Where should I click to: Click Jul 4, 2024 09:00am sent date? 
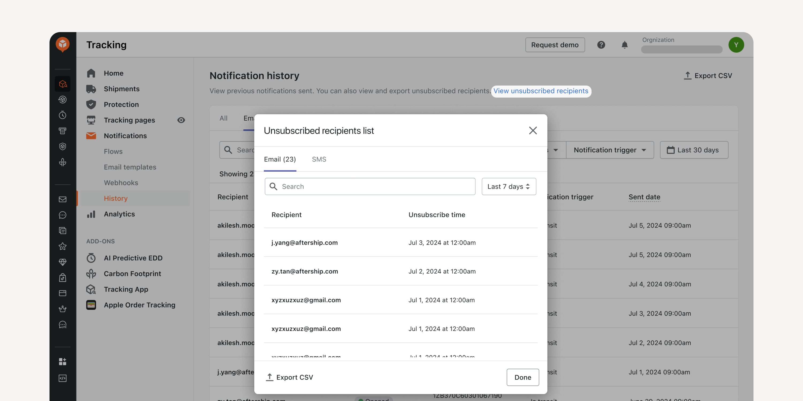click(660, 284)
